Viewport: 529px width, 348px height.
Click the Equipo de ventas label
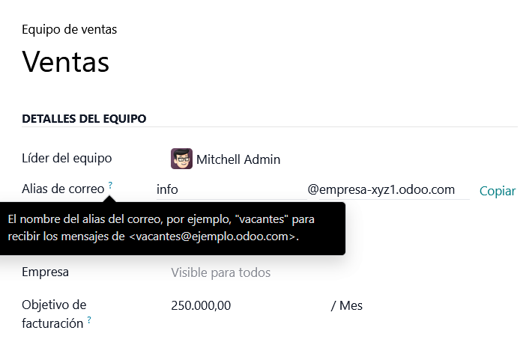coord(69,30)
